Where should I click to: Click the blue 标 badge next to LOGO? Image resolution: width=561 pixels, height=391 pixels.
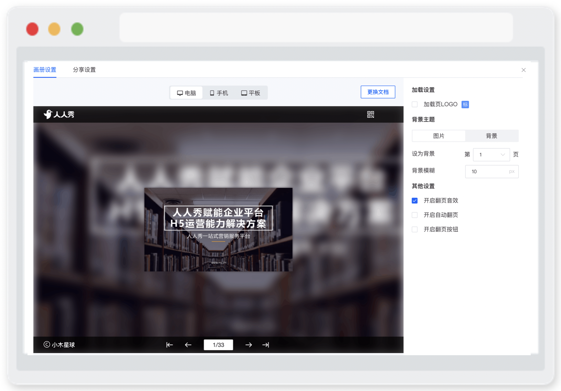465,104
